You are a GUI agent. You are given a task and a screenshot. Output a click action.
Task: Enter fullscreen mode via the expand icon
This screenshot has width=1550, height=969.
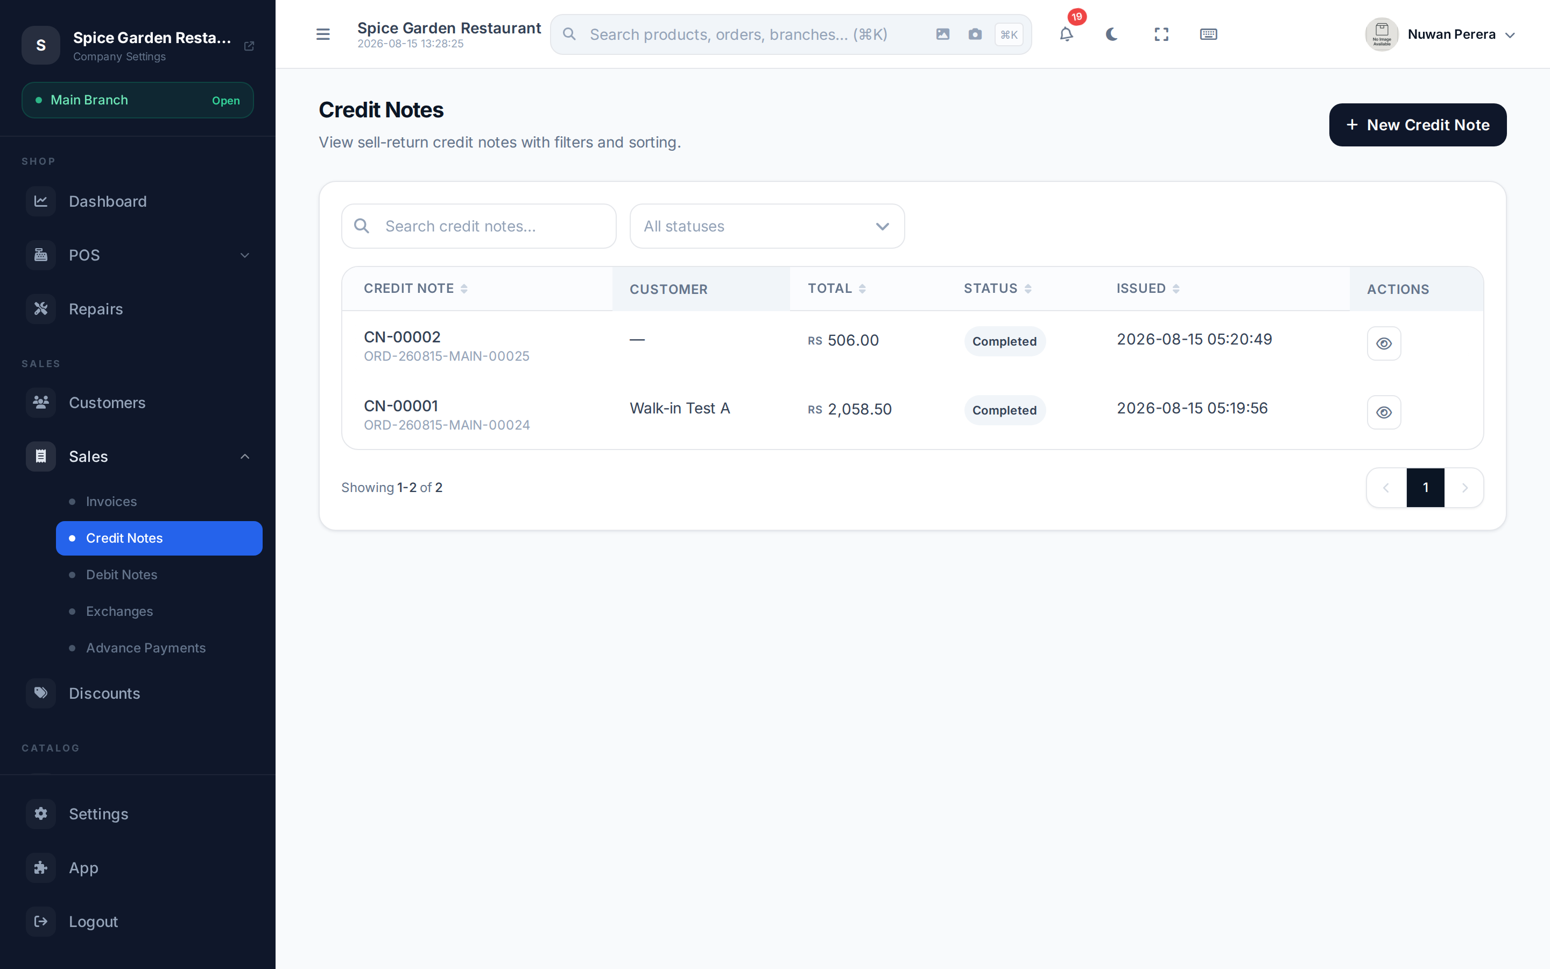click(1161, 34)
